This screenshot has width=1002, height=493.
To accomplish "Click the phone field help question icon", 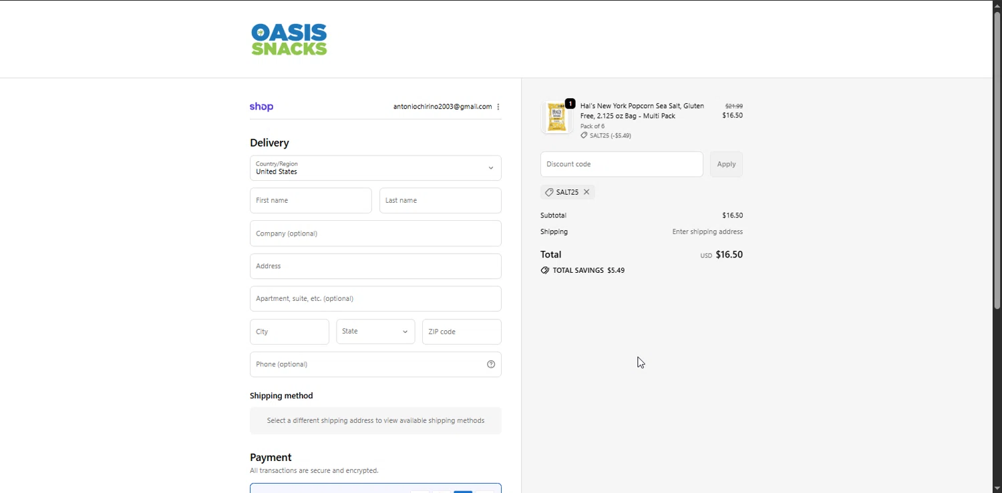I will 491,364.
